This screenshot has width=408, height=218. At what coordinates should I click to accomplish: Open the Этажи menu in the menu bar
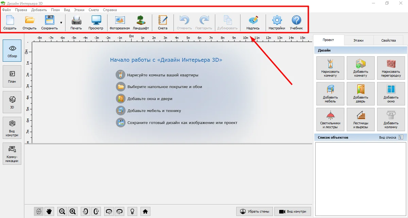79,10
